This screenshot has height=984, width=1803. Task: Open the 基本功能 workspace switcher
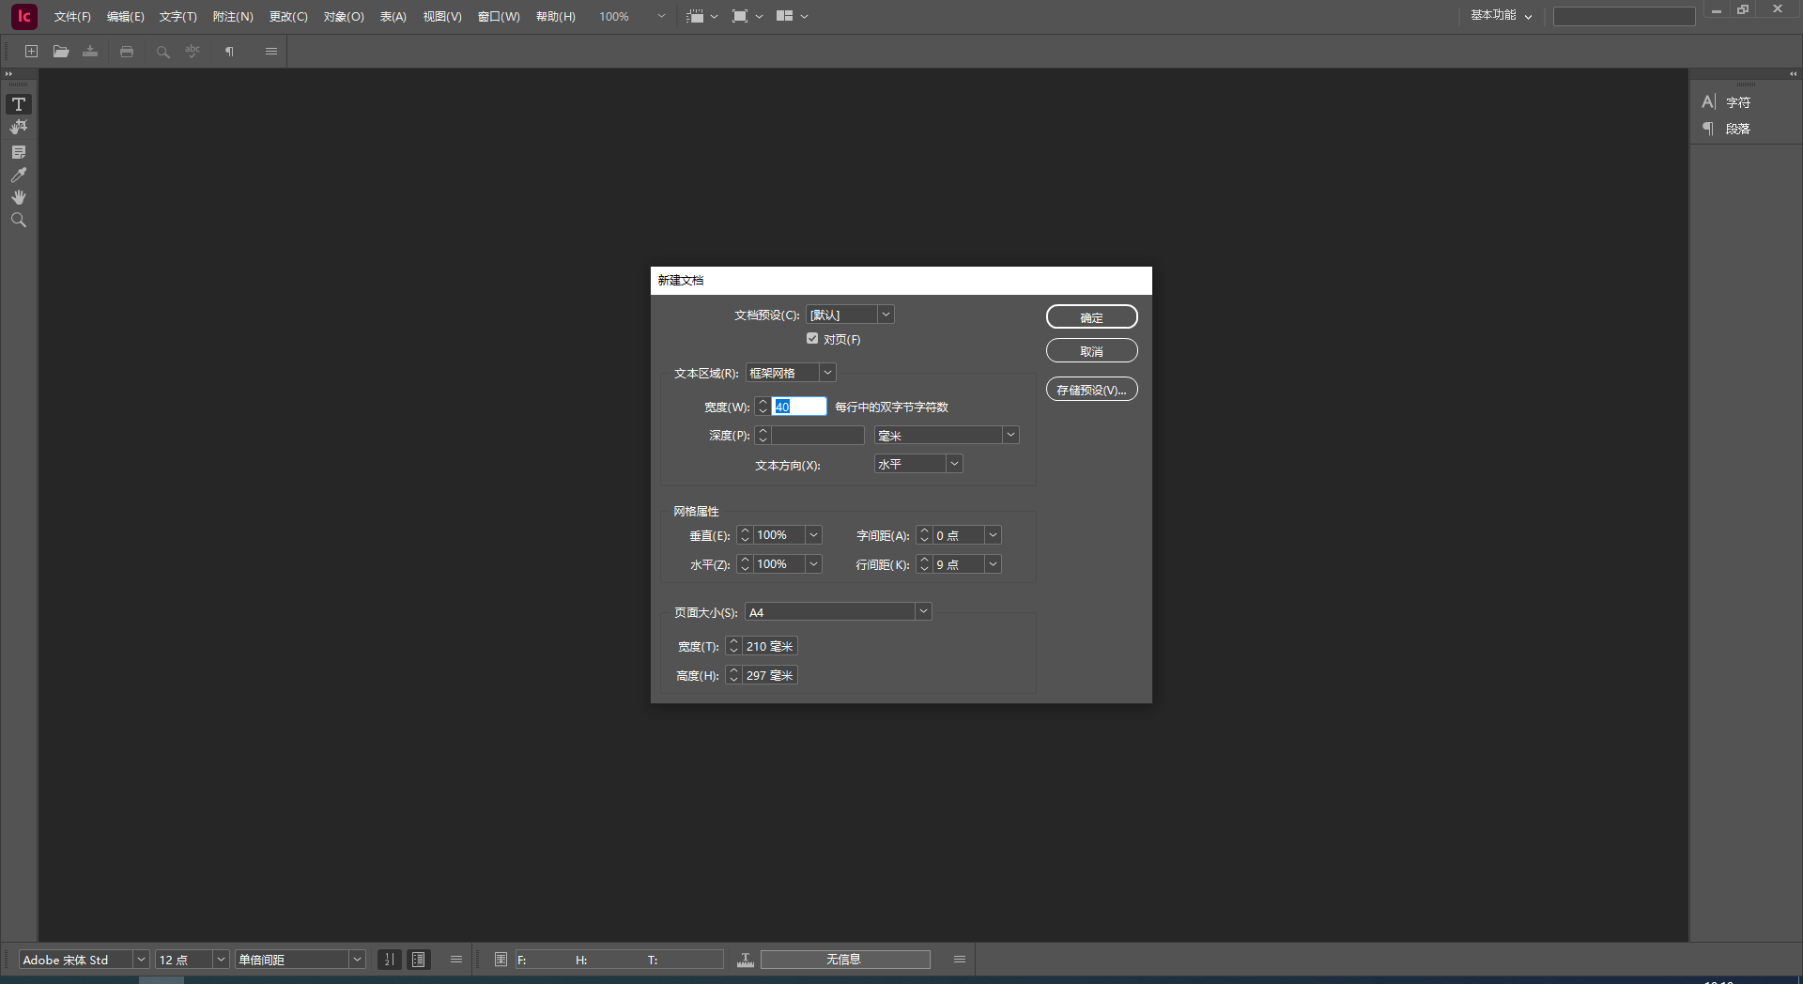(1501, 15)
